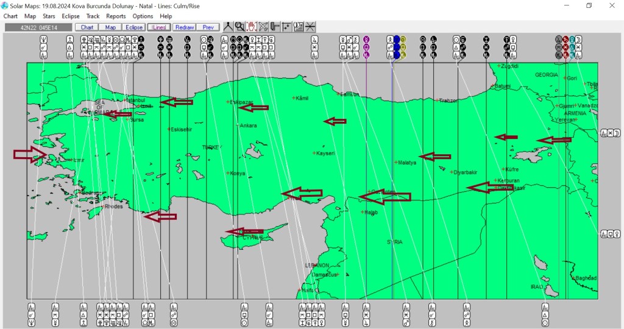The height and width of the screenshot is (329, 624).
Task: Click the Ankara city marker on the map
Action: [x=238, y=126]
